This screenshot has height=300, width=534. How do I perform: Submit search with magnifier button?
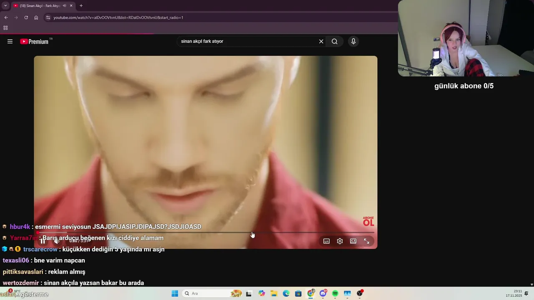click(x=335, y=41)
